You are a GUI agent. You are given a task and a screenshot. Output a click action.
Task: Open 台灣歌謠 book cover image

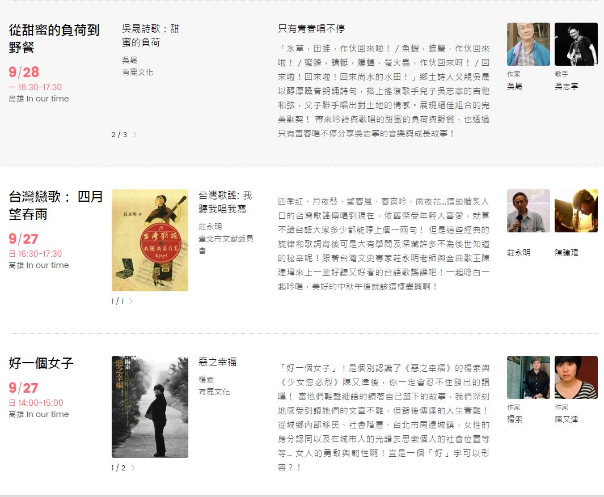150,240
